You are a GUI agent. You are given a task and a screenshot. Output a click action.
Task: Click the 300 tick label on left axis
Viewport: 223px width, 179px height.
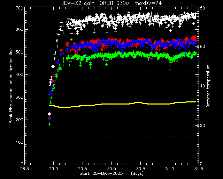coord(19,97)
